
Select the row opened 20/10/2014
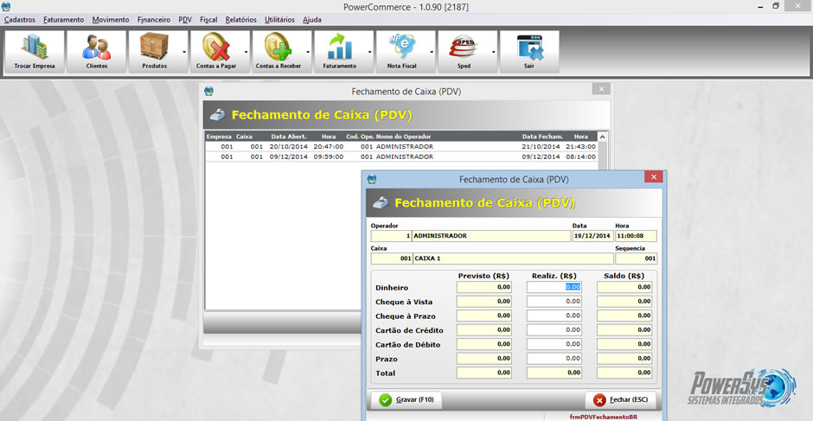click(401, 147)
